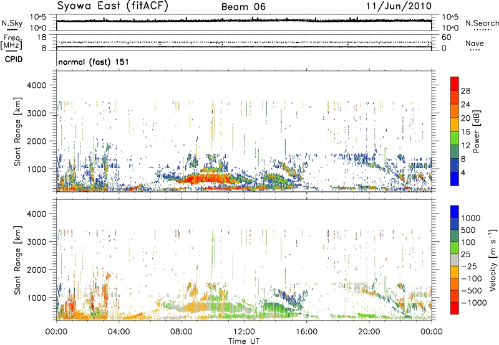499x345 pixels.
Task: Click the 'N.Search' legend label
Action: pos(482,23)
